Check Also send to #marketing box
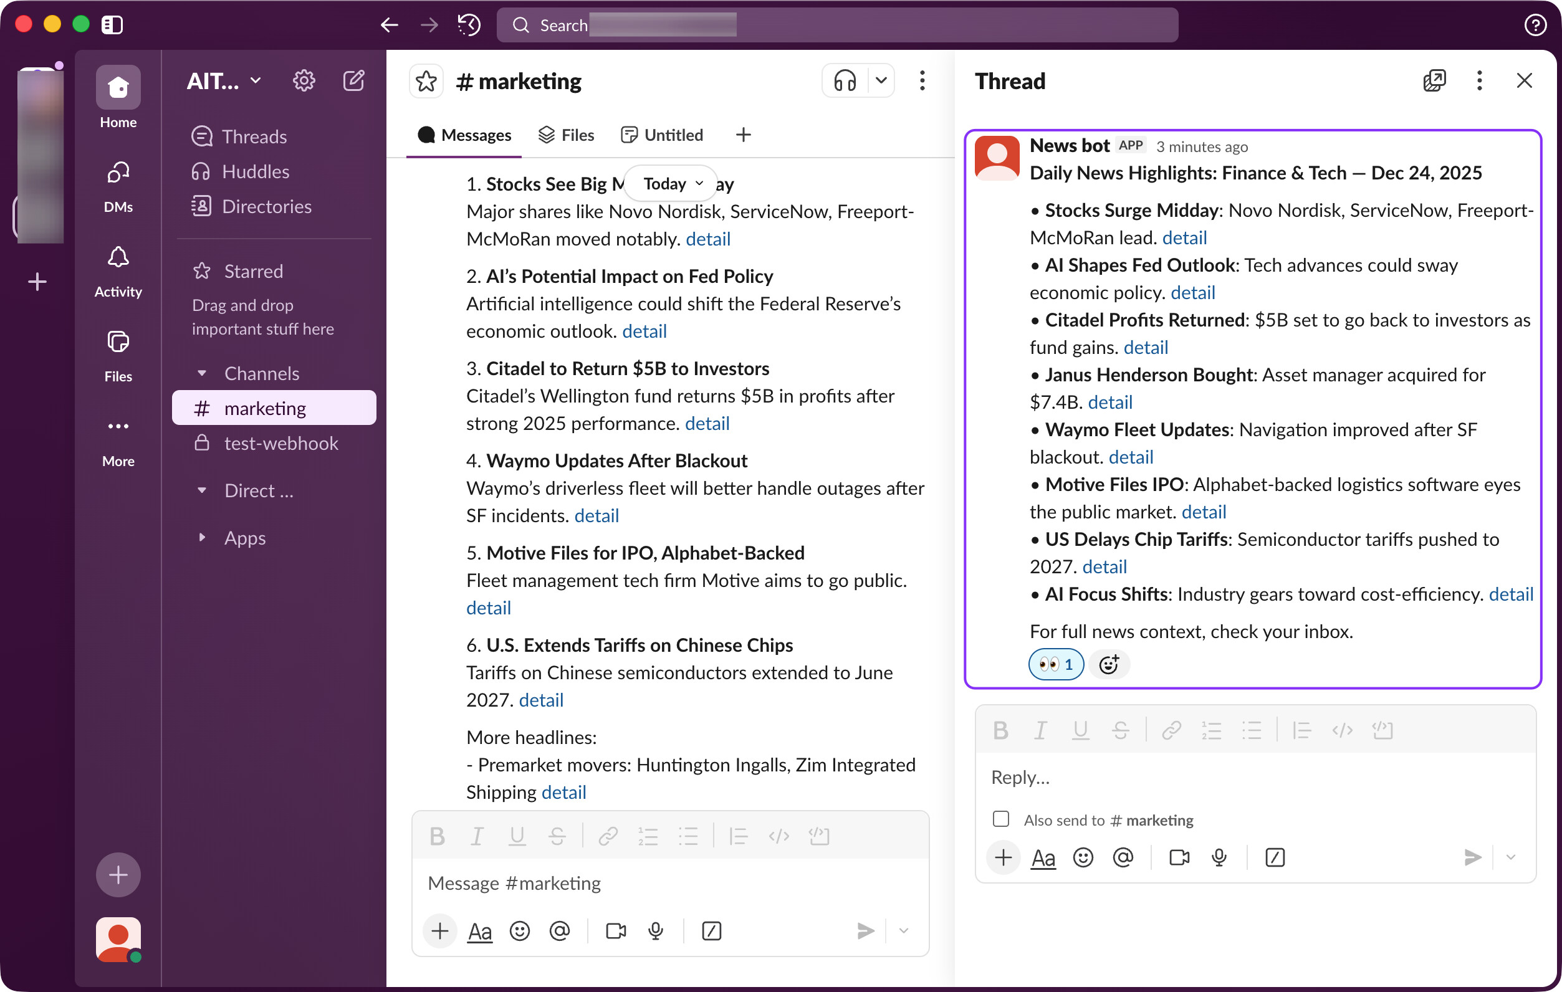This screenshot has width=1562, height=992. [x=1001, y=819]
